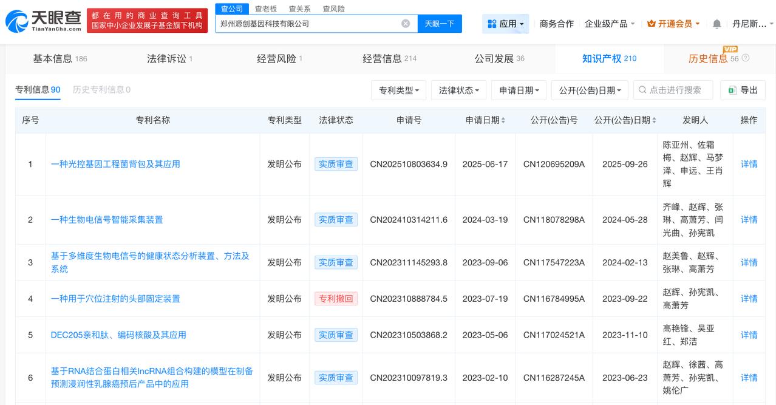The image size is (776, 405).
Task: Switch to the 查风险 search tab
Action: click(333, 9)
